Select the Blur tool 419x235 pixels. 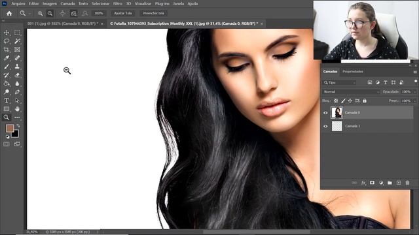tap(17, 84)
